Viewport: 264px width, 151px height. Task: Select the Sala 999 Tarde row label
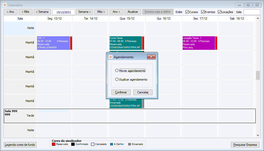[x=20, y=116]
